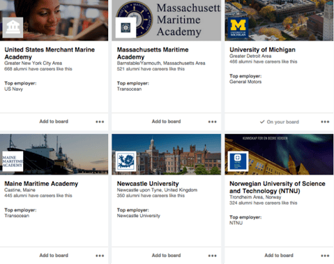Open more options for United States Merchant Marine Academy
The width and height of the screenshot is (334, 264).
[100, 122]
